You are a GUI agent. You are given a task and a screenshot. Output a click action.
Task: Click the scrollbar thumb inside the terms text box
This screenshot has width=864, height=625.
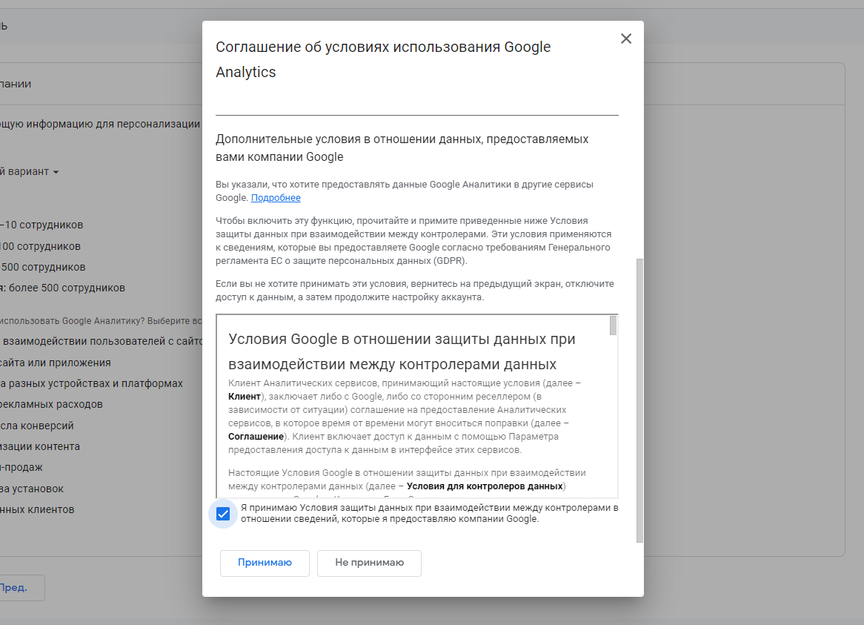click(x=613, y=325)
